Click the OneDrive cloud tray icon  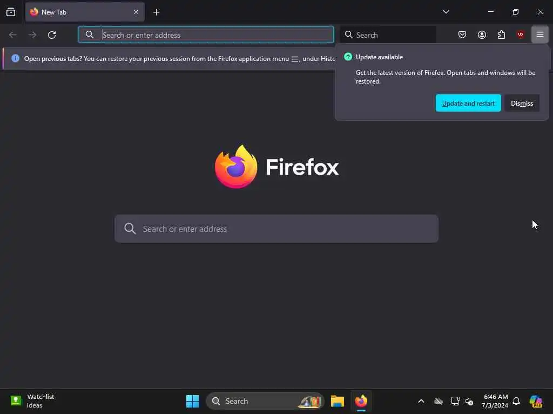pyautogui.click(x=439, y=401)
